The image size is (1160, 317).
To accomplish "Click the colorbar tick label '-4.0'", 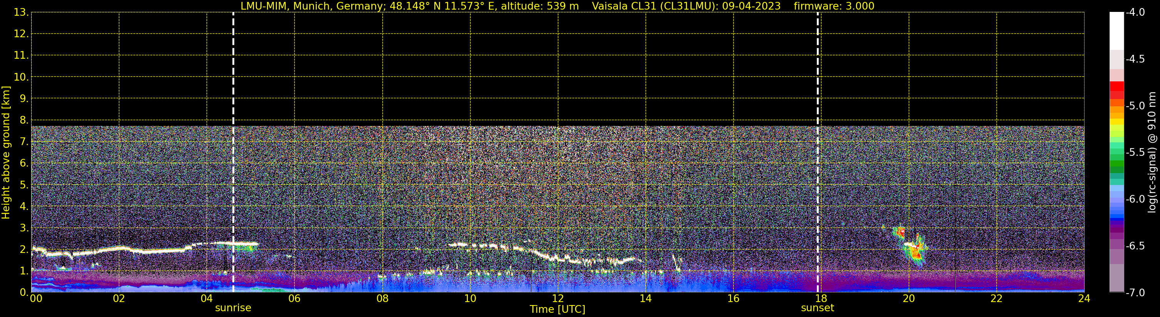I will 1135,13.
